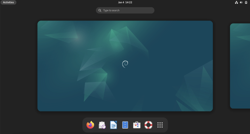The image size is (250, 134).
Task: Open the Help lifebuoy icon
Action: pos(148,125)
